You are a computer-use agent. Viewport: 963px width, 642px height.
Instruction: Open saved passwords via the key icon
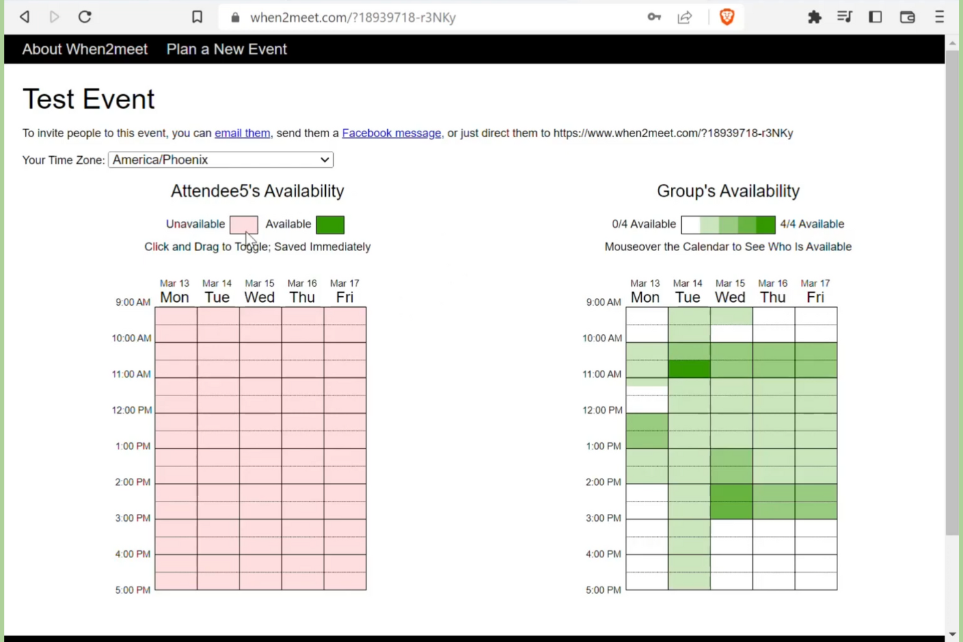click(x=655, y=18)
